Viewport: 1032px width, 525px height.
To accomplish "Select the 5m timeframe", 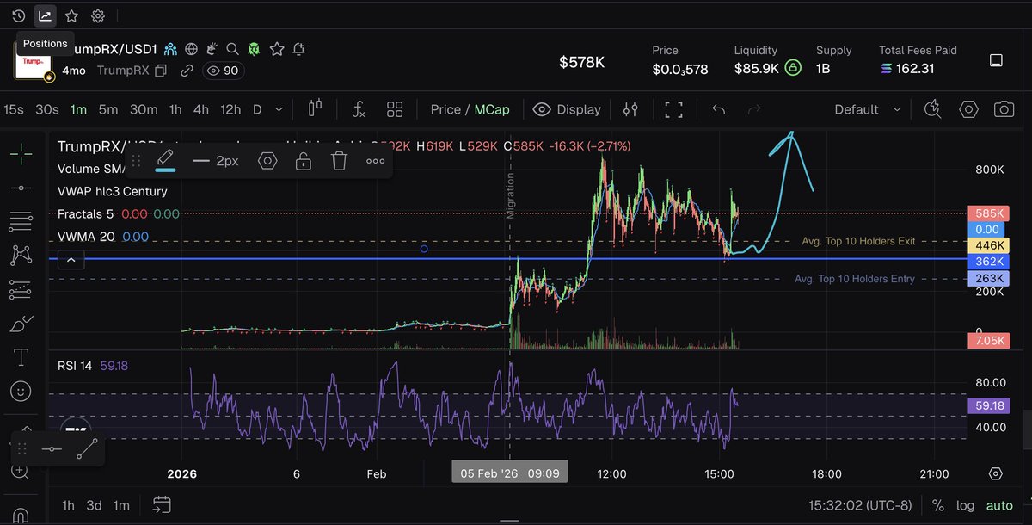I will (107, 109).
